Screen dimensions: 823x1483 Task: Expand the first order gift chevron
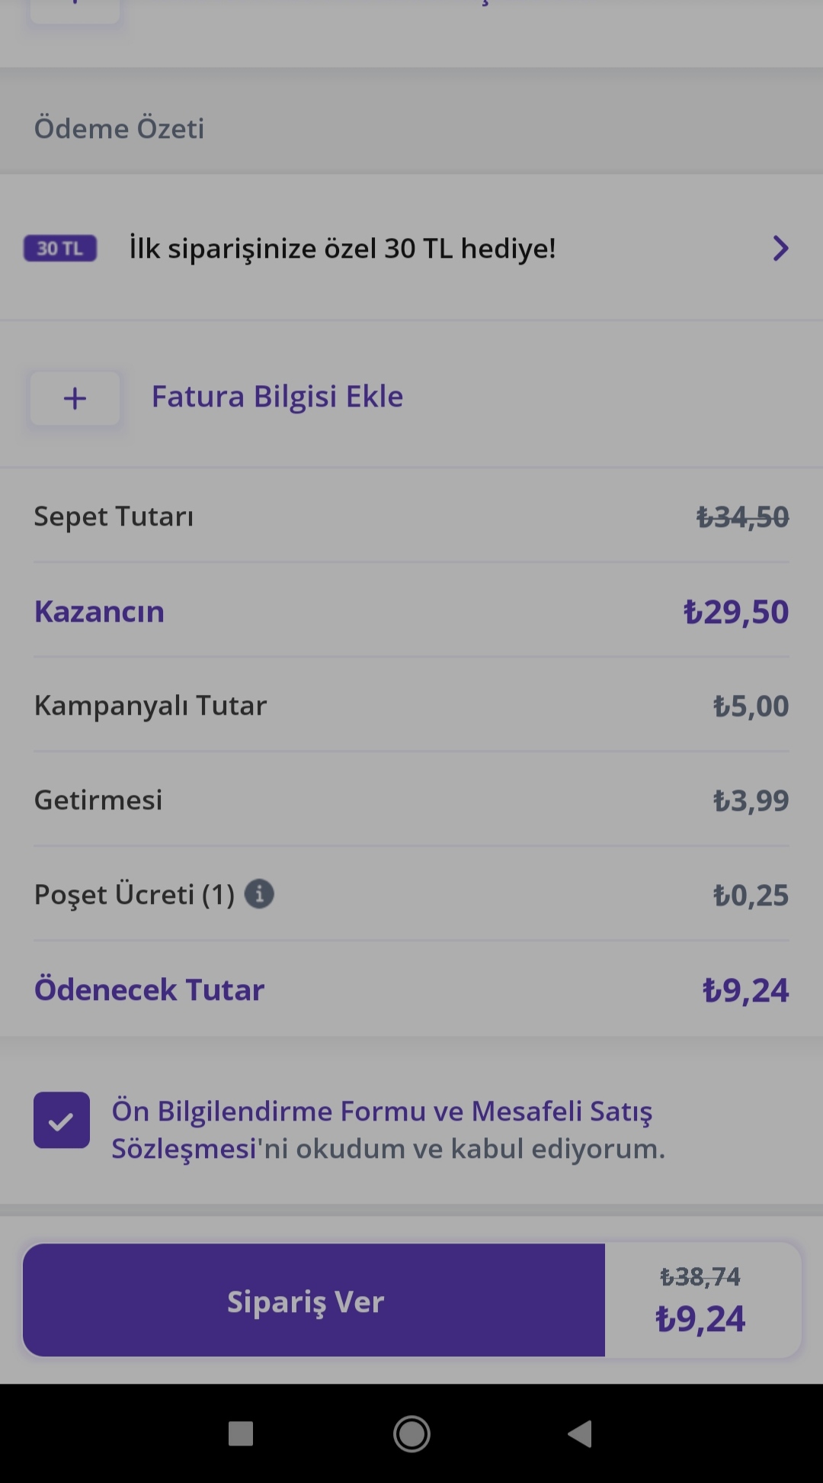click(x=780, y=249)
